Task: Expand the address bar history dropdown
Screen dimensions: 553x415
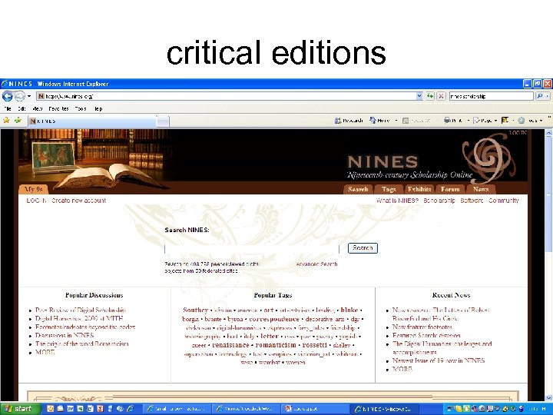Action: 419,96
